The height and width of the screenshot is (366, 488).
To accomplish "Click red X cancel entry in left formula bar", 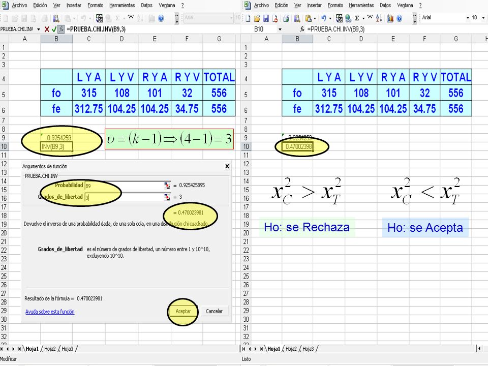I will pos(47,29).
